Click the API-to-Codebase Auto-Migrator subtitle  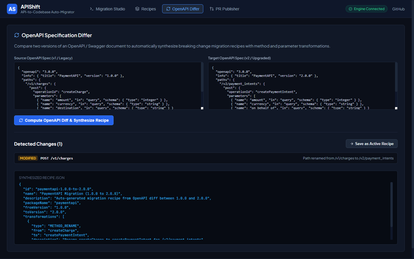tap(47, 12)
